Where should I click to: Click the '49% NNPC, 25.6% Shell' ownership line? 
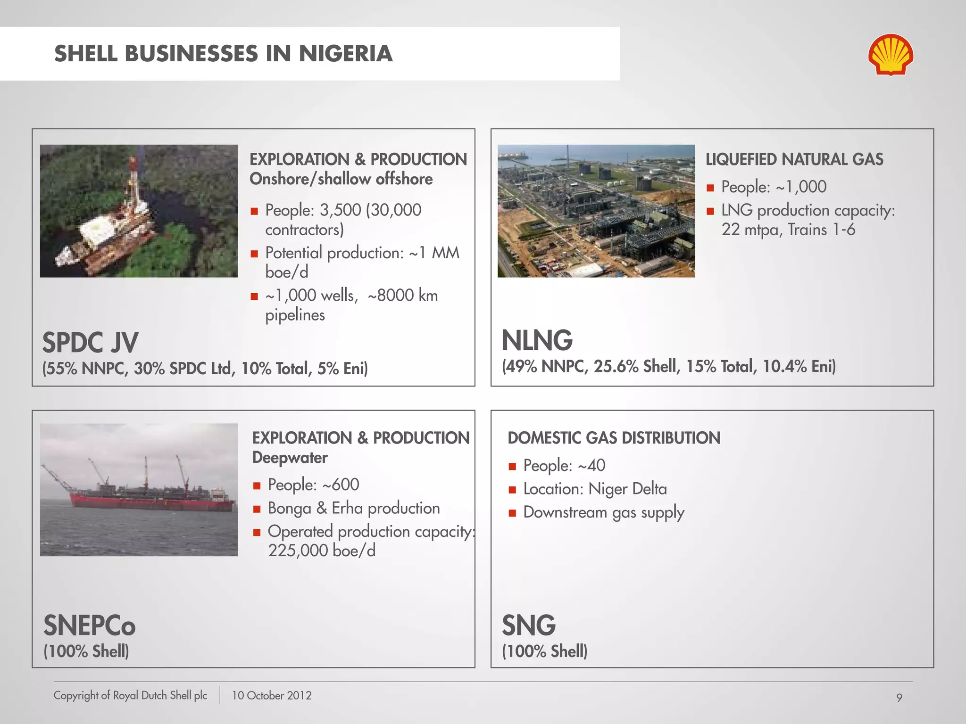[x=669, y=366]
